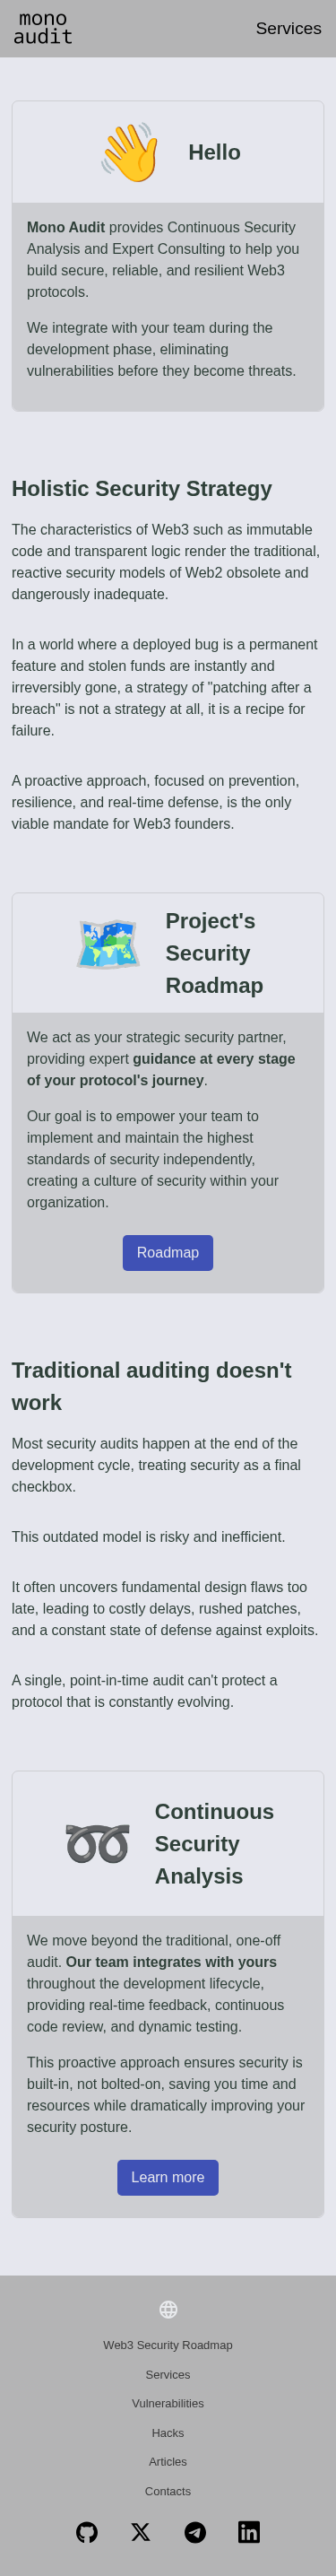
Task: Open the Hacks footer link
Action: (x=168, y=2433)
